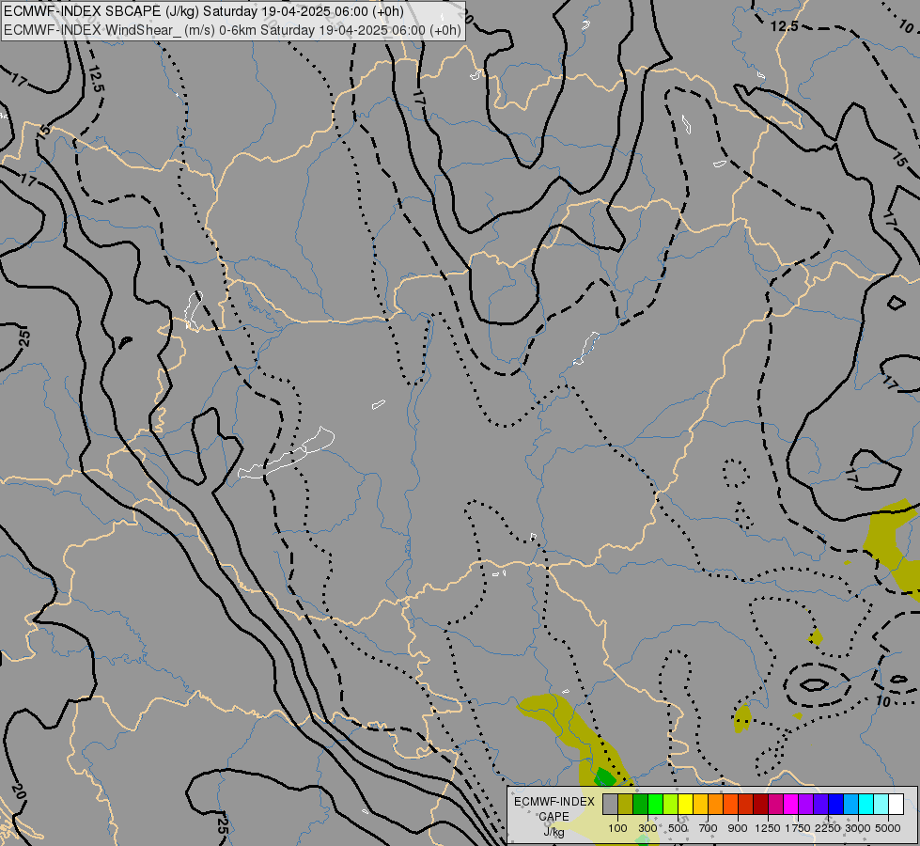
Task: Select the yellow-green legend swatch
Action: point(671,804)
